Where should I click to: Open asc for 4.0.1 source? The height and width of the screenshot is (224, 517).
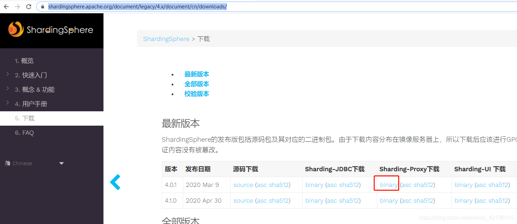point(262,185)
